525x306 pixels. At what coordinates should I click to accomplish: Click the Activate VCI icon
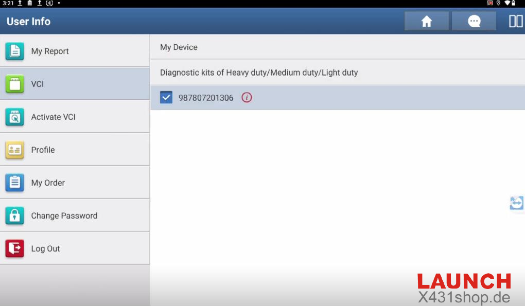point(14,117)
